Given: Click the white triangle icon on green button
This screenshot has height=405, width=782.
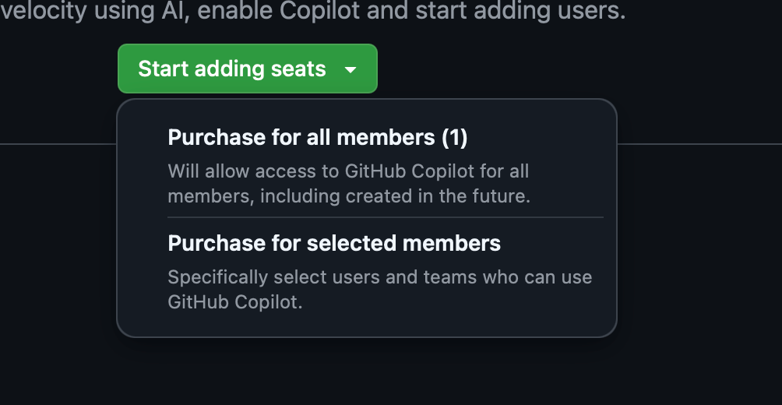Looking at the screenshot, I should pyautogui.click(x=350, y=69).
